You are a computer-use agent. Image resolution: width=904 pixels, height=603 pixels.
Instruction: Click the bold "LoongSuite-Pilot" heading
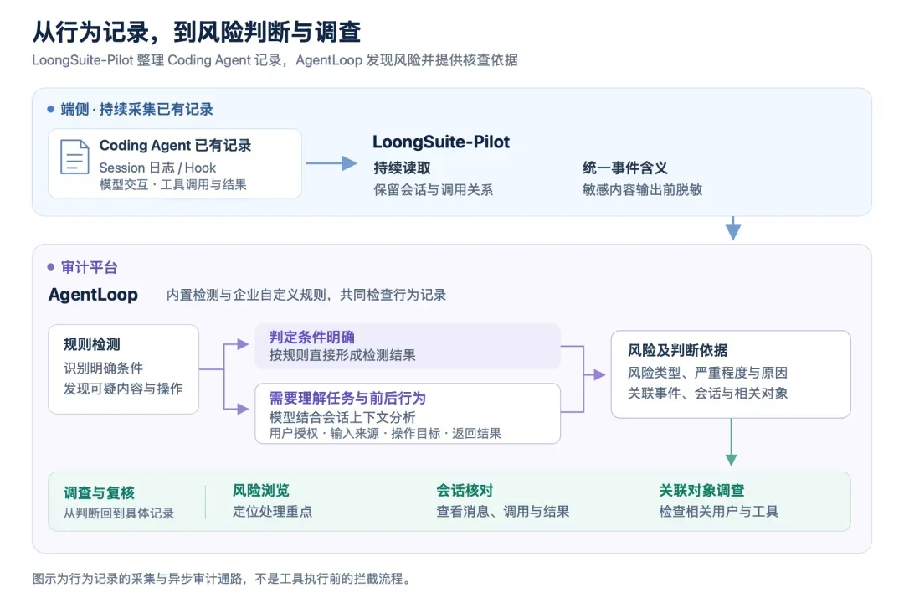click(x=441, y=142)
